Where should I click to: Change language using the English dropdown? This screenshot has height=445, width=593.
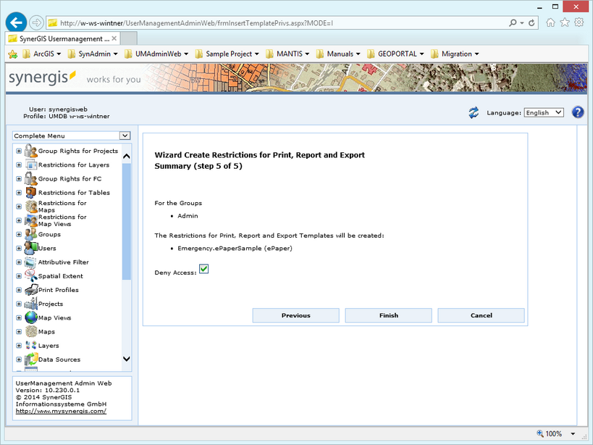(x=543, y=112)
